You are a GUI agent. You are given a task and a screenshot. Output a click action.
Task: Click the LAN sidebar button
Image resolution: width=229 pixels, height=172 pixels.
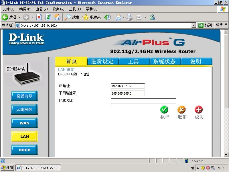click(x=24, y=136)
